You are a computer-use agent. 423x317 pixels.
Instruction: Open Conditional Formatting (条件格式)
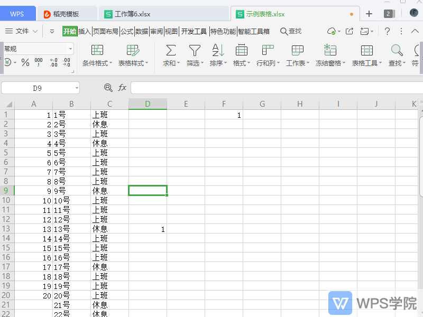pyautogui.click(x=97, y=57)
